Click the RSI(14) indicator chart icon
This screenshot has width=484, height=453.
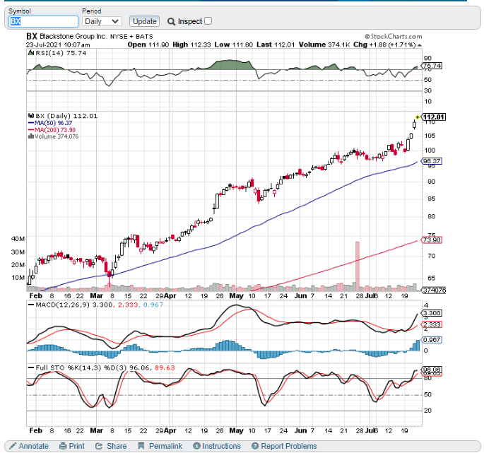pyautogui.click(x=31, y=53)
